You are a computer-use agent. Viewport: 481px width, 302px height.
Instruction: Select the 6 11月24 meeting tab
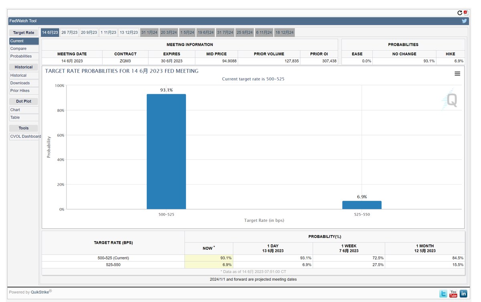[x=264, y=32]
